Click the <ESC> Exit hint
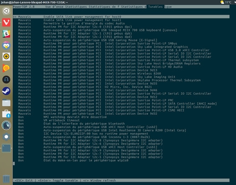Viewport: 236px width, 185px height. coord(24,180)
